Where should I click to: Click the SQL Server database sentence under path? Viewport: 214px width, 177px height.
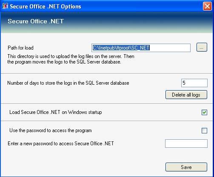point(64,62)
